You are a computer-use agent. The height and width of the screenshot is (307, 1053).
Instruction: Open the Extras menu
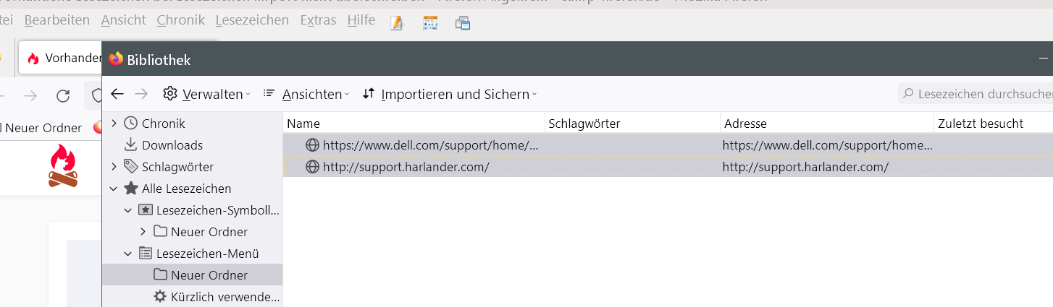tap(318, 20)
